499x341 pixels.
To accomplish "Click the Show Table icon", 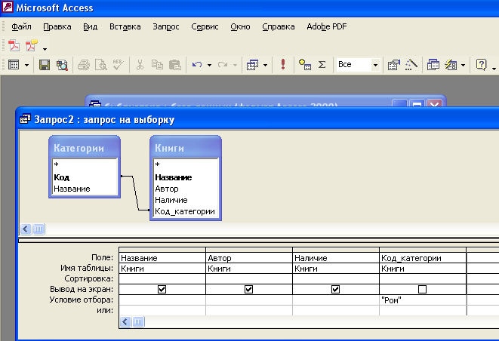I will pyautogui.click(x=305, y=65).
